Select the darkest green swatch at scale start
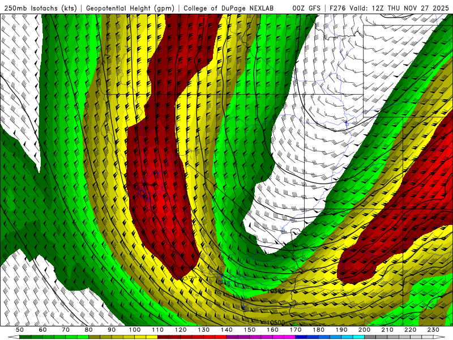 25,337
